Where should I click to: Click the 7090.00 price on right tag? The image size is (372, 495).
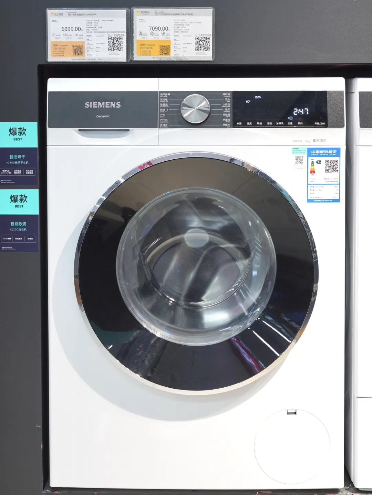158,29
